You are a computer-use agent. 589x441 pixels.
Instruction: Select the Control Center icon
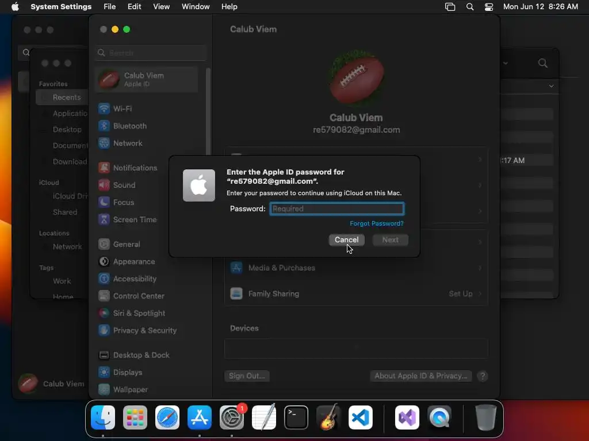(x=104, y=296)
